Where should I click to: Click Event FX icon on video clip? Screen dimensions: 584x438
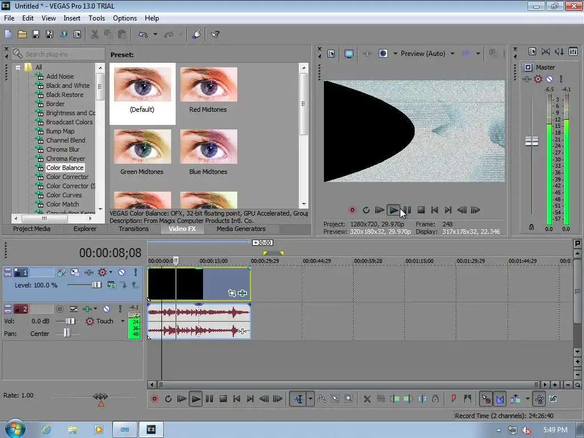pos(242,293)
